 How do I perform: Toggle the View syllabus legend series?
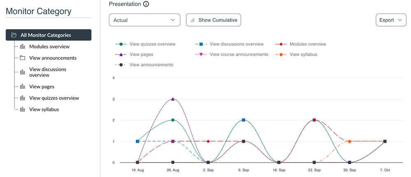(303, 54)
